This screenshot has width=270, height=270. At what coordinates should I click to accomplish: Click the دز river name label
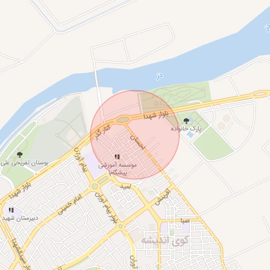pos(160,76)
